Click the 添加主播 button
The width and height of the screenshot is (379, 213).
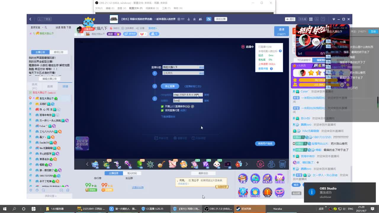tap(221, 19)
